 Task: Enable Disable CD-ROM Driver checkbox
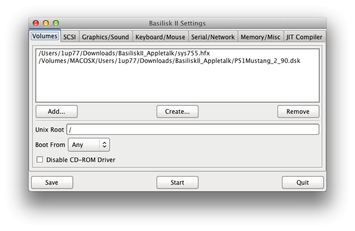(x=40, y=160)
